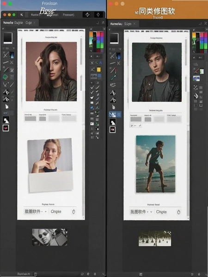Image resolution: width=208 pixels, height=277 pixels.
Task: Toggle the white-filled checkmark in left window's right panel
Action: tap(92, 97)
